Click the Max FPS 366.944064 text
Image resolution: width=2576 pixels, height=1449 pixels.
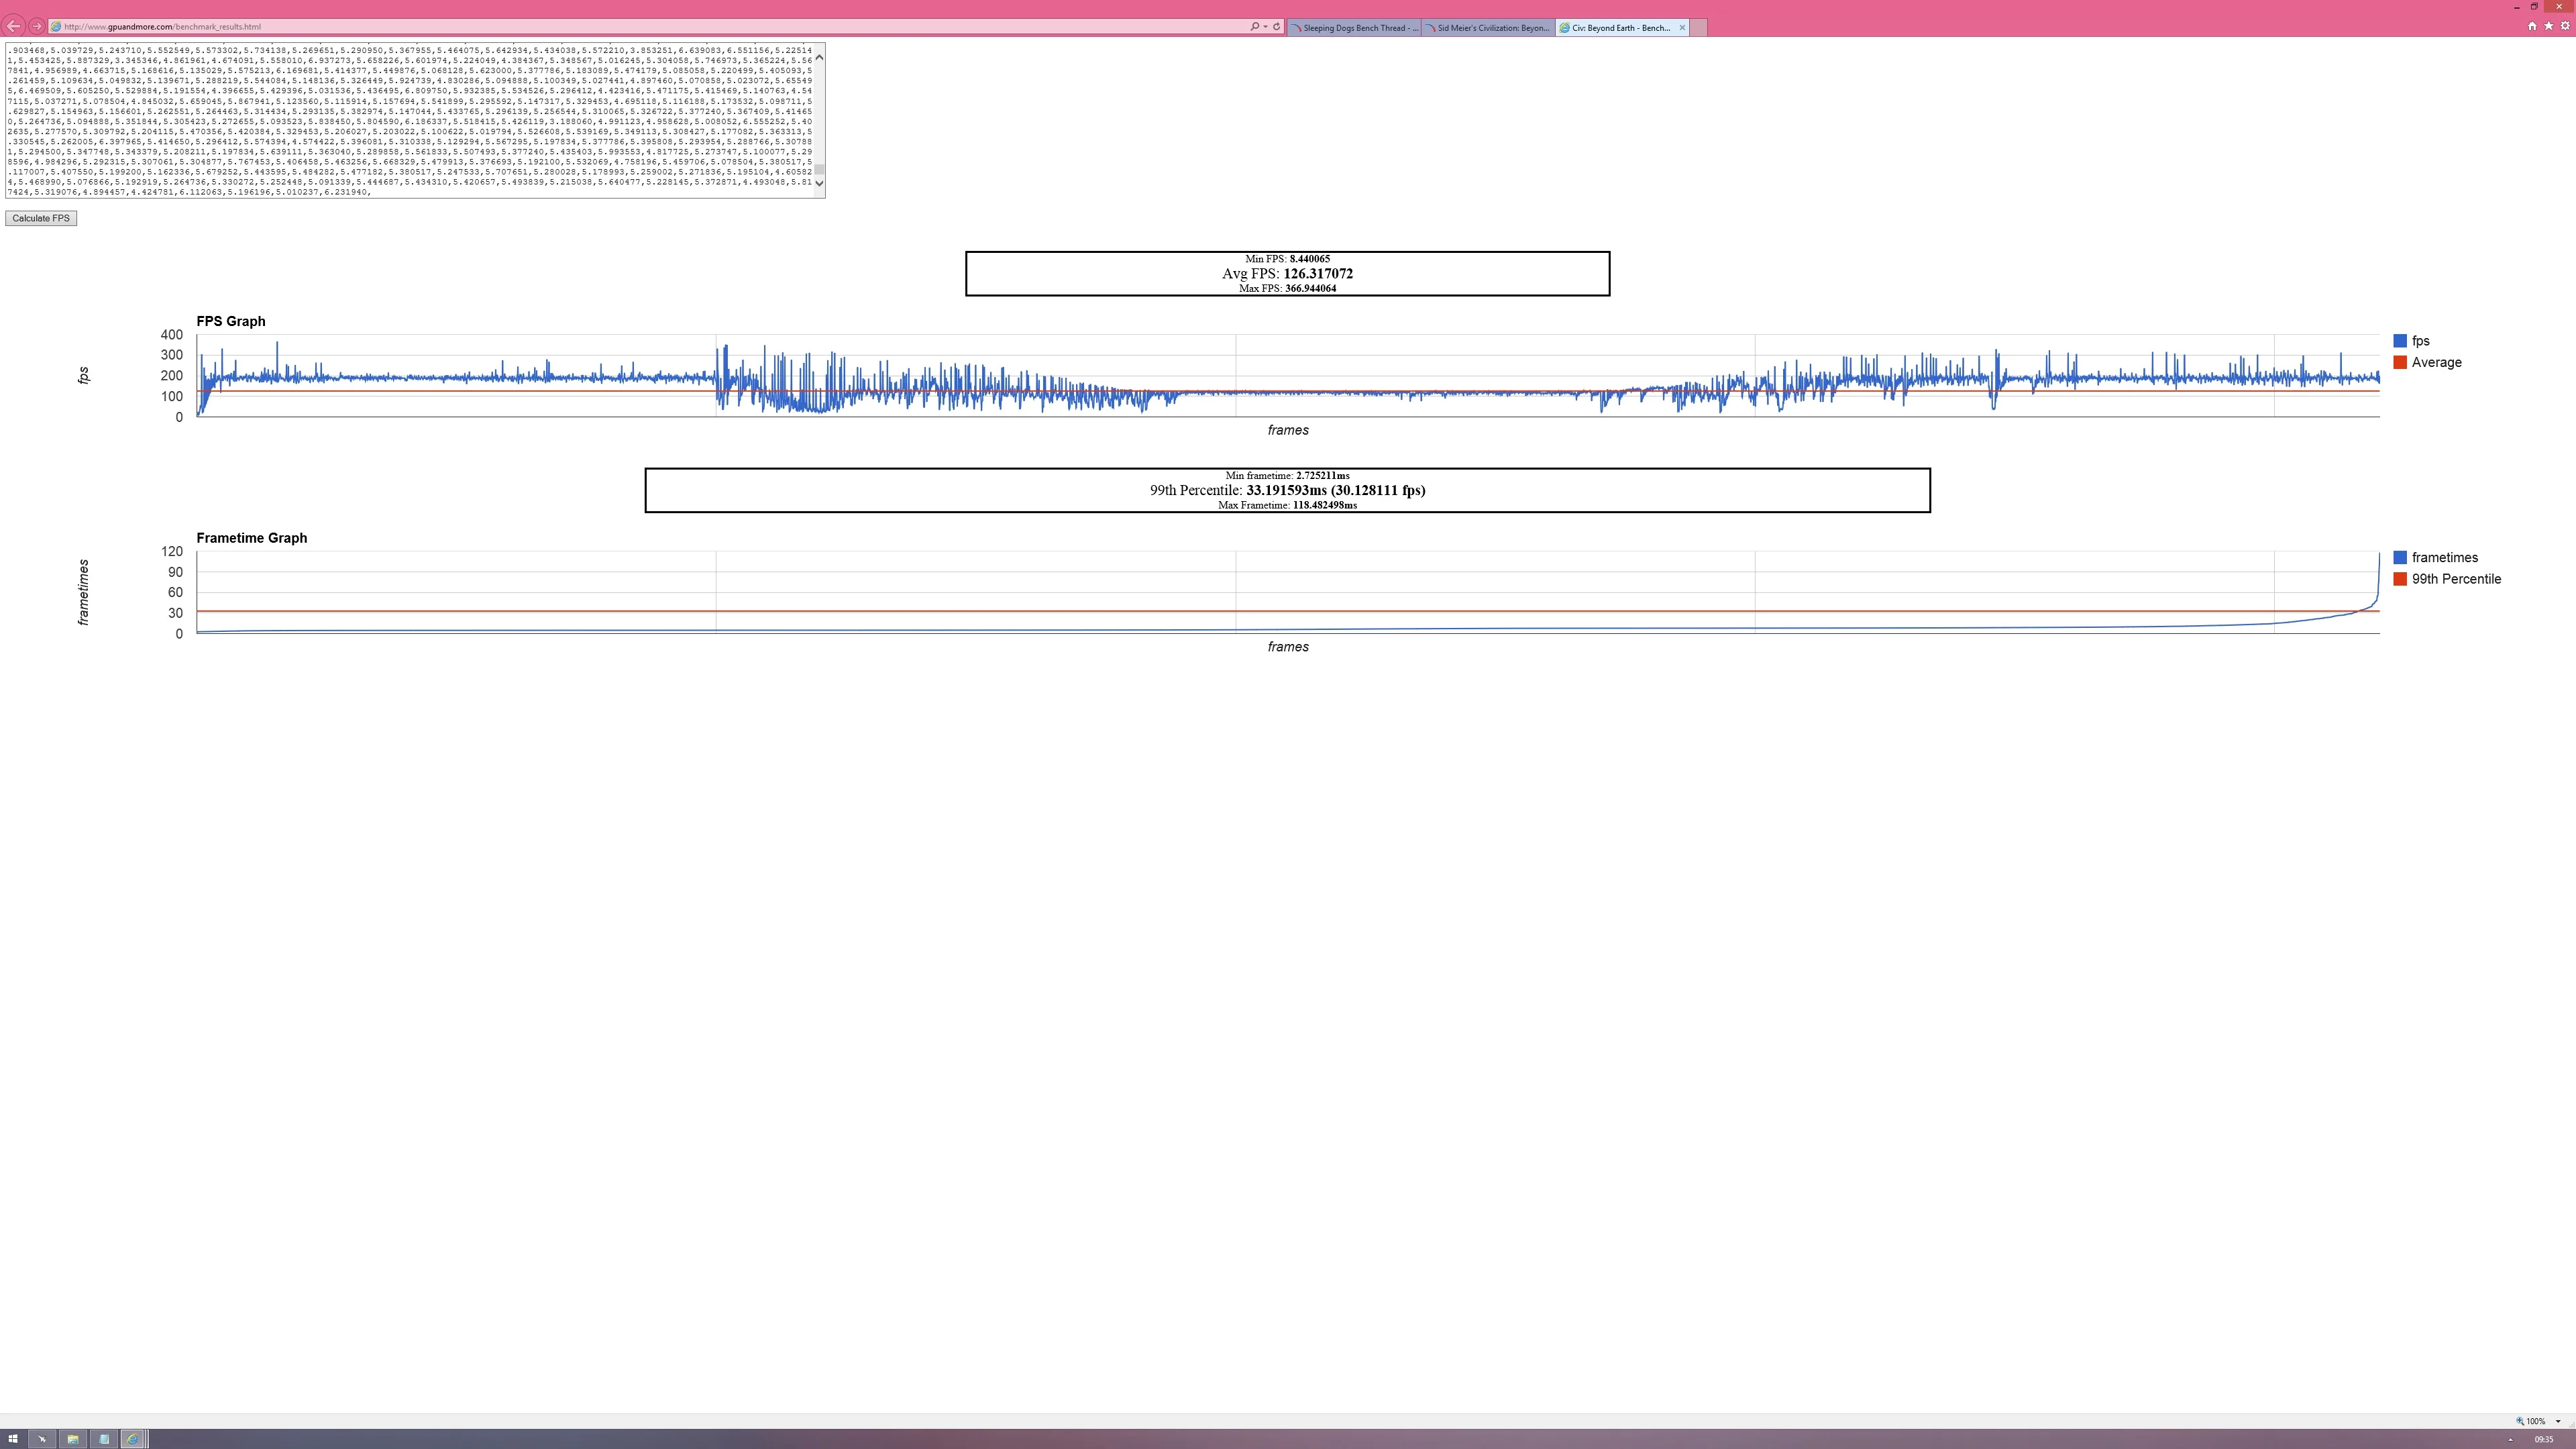point(1287,288)
